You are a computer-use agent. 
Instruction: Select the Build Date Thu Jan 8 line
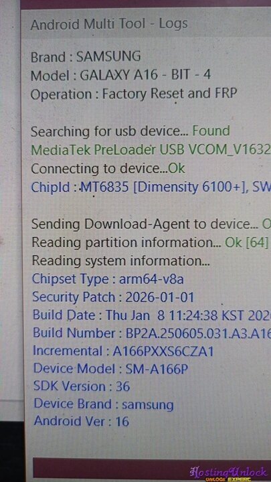click(x=151, y=315)
